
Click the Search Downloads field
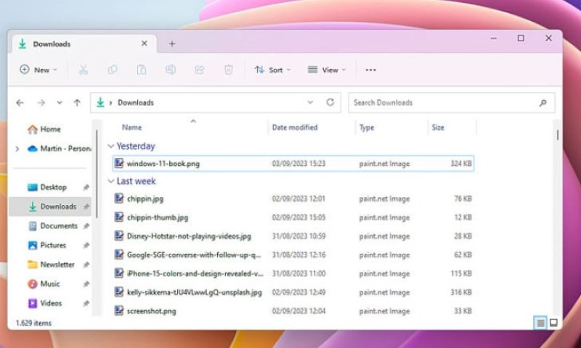pyautogui.click(x=452, y=102)
